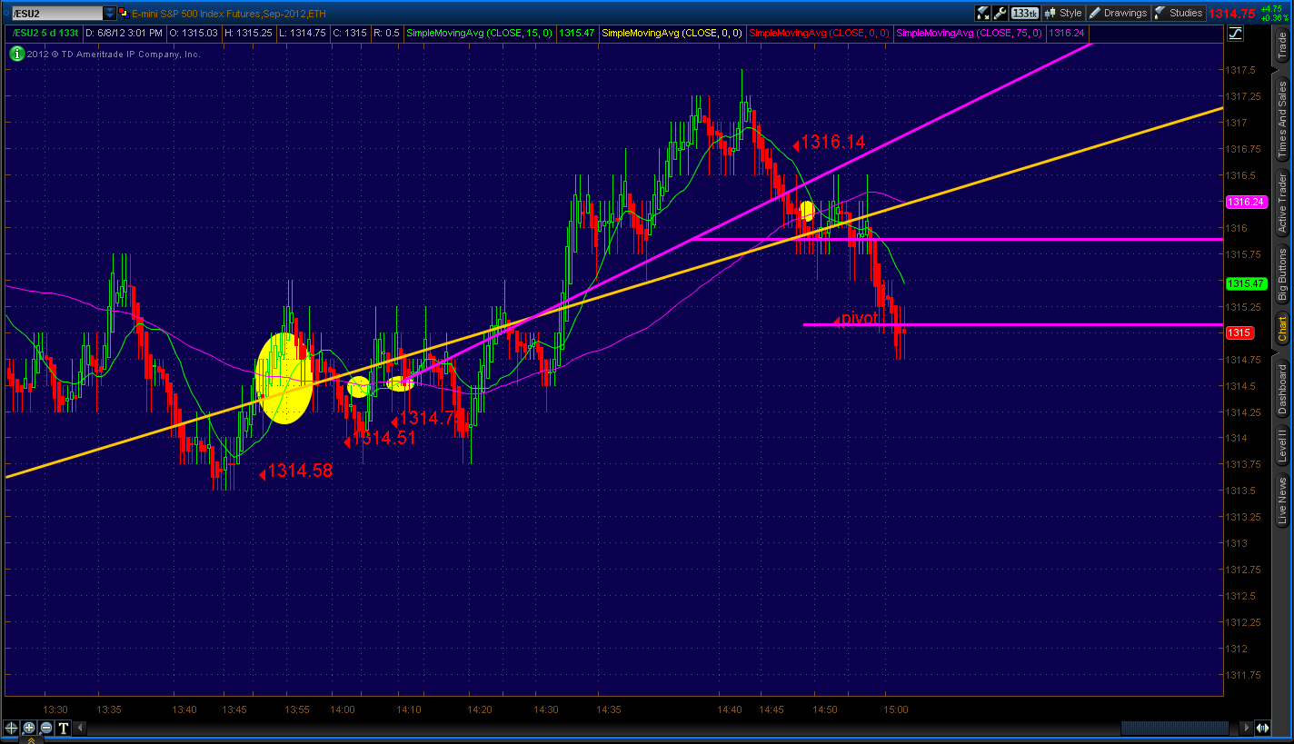Screen dimensions: 1294x744
Task: Click the time axis scroll left arrow
Action: tap(79, 728)
